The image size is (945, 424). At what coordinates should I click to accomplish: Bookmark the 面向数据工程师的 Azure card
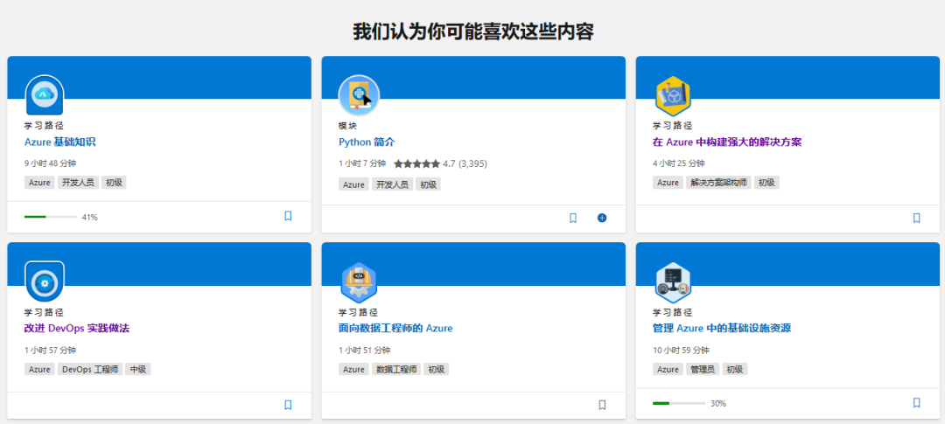pyautogui.click(x=602, y=405)
